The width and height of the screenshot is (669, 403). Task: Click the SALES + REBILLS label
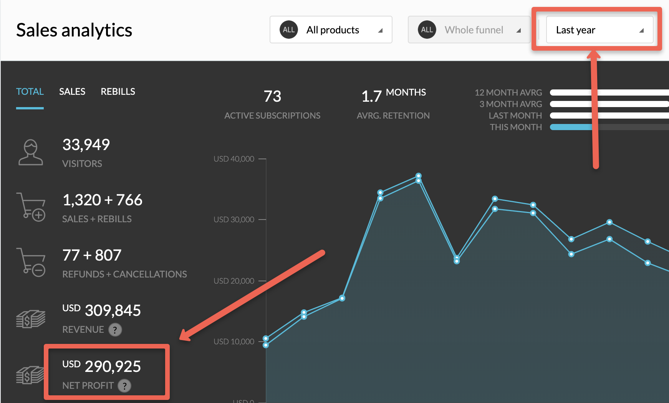pyautogui.click(x=97, y=219)
